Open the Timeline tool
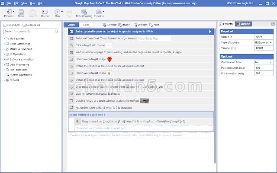 [99, 13]
